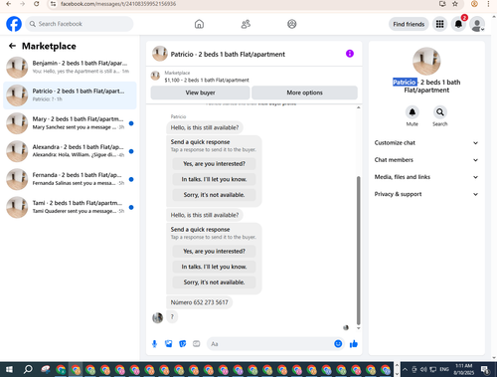
Task: Open the $1,100 Marketplace listing link
Action: 207,80
